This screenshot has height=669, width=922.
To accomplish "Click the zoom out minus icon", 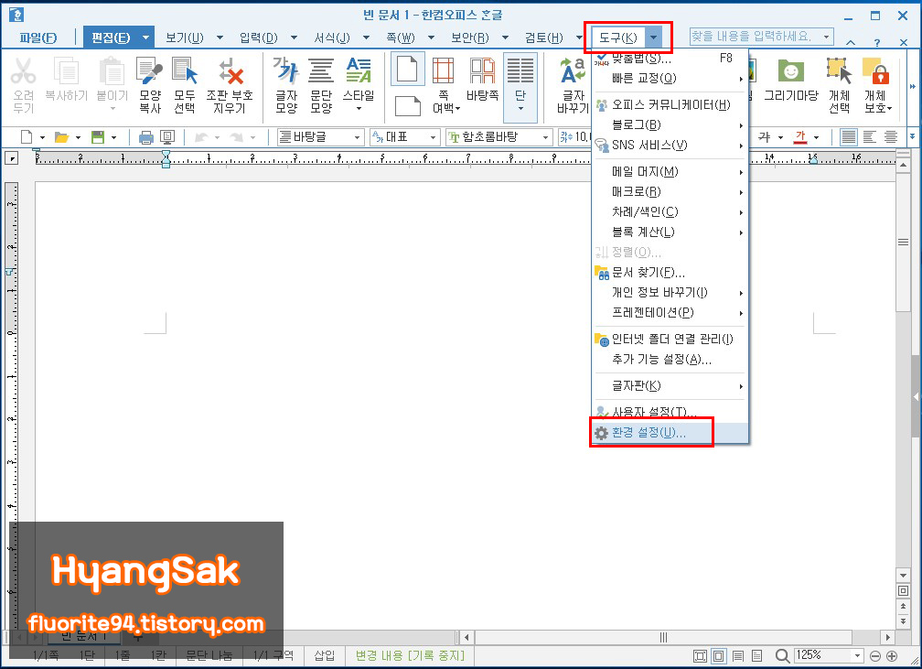I will [875, 655].
